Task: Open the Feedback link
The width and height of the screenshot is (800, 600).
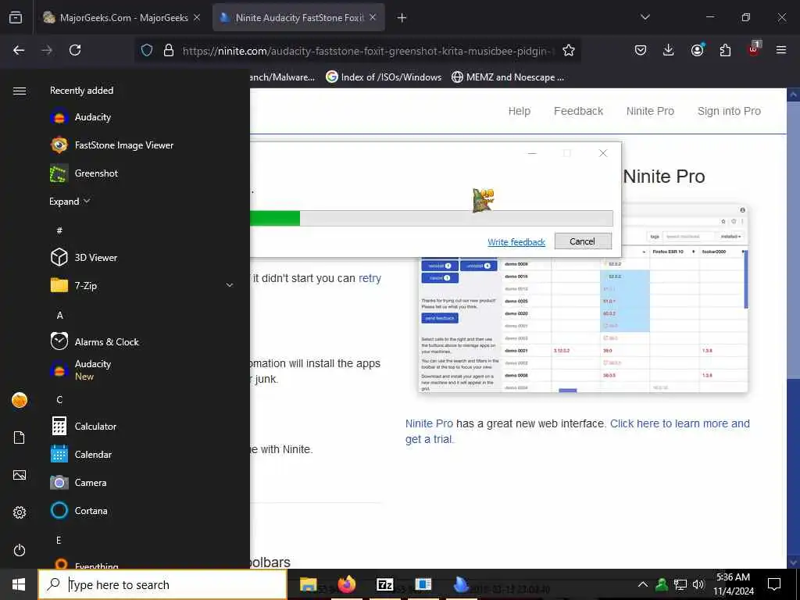Action: pyautogui.click(x=579, y=111)
